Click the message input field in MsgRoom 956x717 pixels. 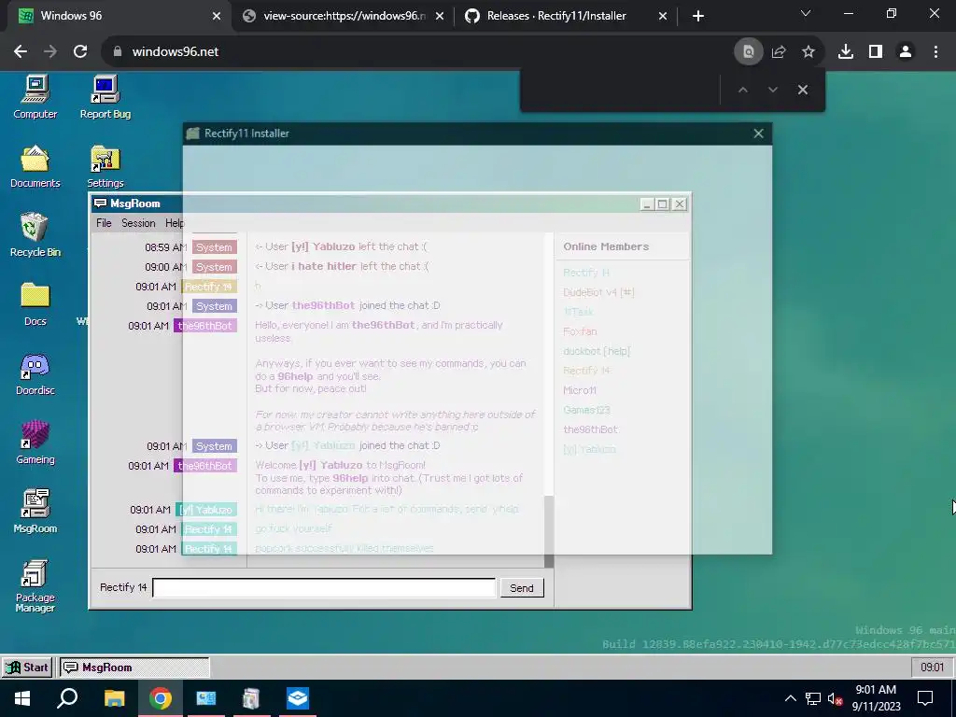(x=324, y=588)
